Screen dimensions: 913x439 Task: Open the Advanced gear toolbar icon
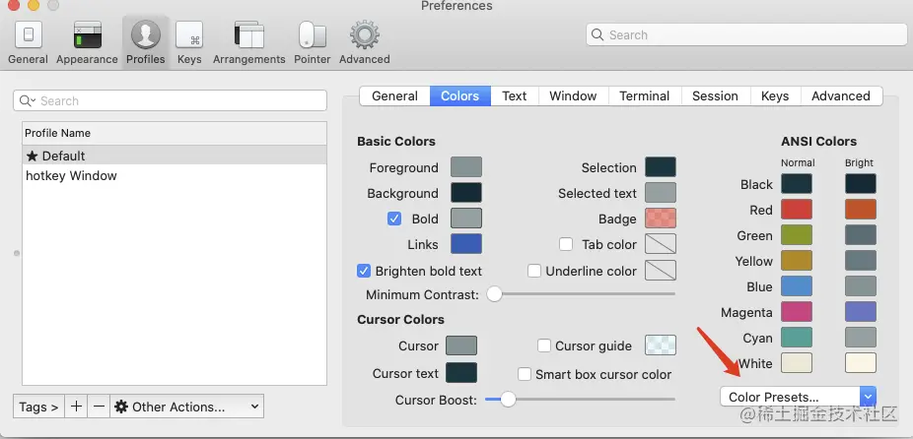(x=365, y=34)
